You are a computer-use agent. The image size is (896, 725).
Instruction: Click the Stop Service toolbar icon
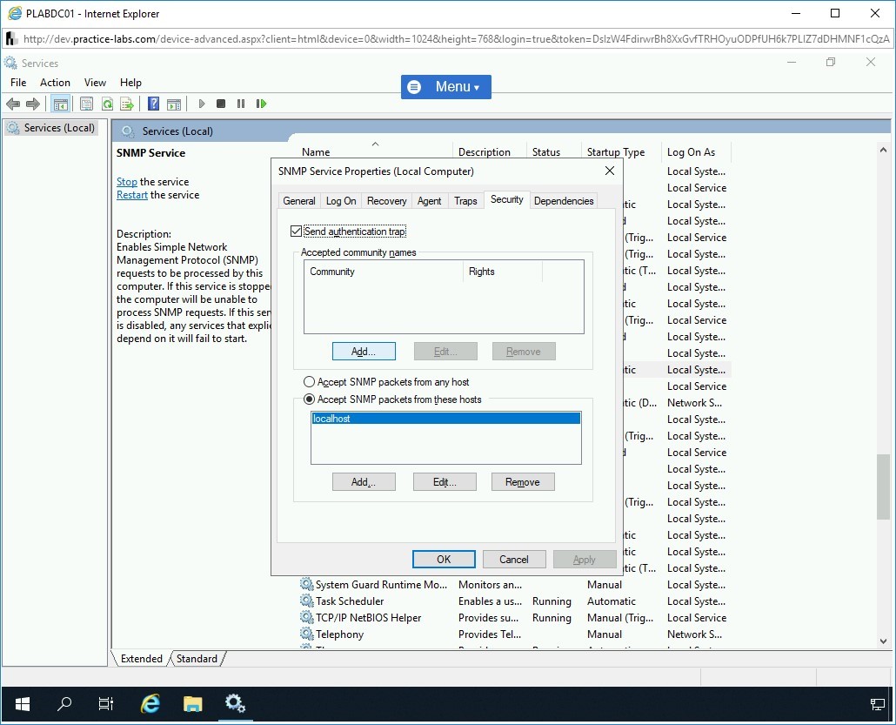[x=221, y=104]
